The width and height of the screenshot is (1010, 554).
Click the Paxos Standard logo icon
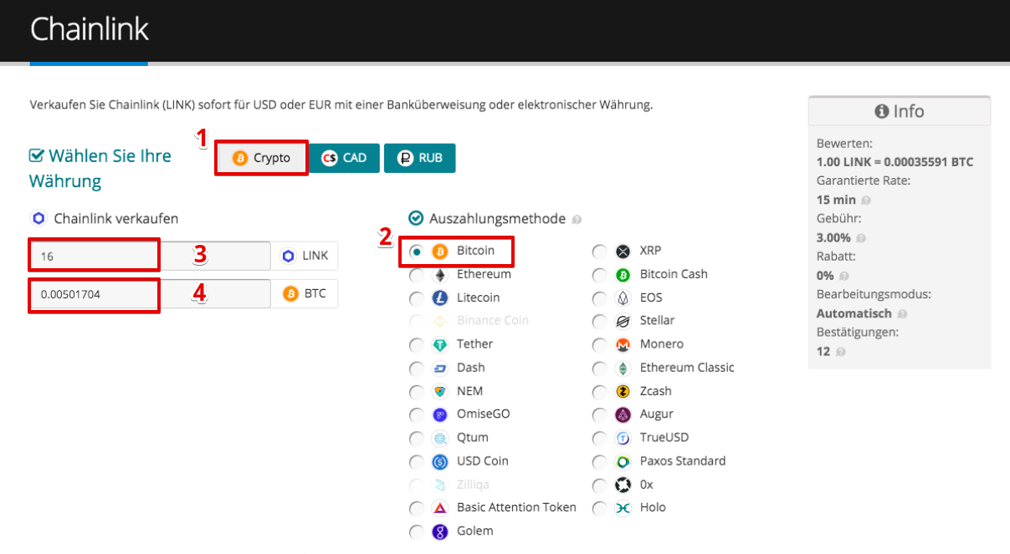[x=623, y=461]
